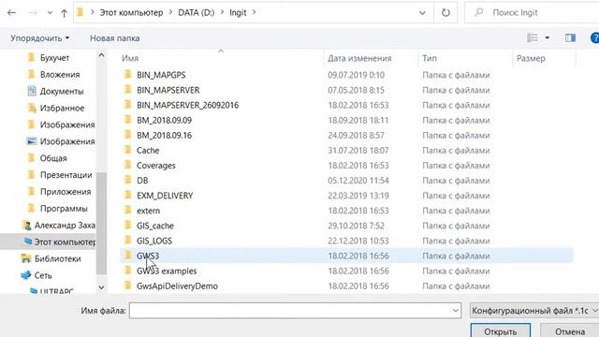Screen dimensions: 599x337
Task: Select Этот компьютер in address breadcrumb
Action: click(131, 12)
